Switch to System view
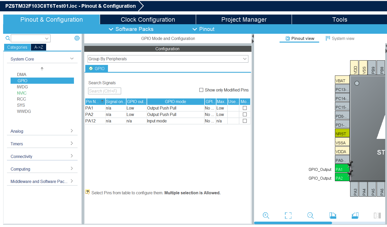387x227 pixels. (340, 38)
